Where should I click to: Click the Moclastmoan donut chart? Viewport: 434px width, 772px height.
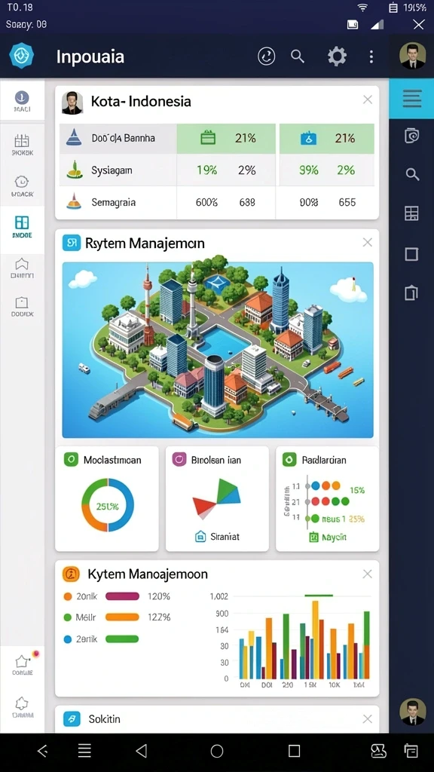click(107, 505)
